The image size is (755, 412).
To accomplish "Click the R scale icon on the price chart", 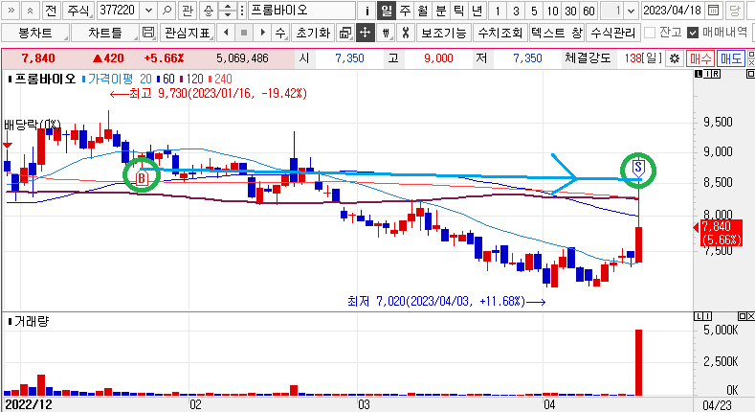I will pos(716,74).
